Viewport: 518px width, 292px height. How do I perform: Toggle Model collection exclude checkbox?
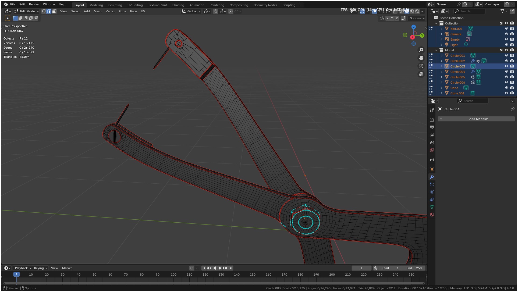(x=501, y=50)
